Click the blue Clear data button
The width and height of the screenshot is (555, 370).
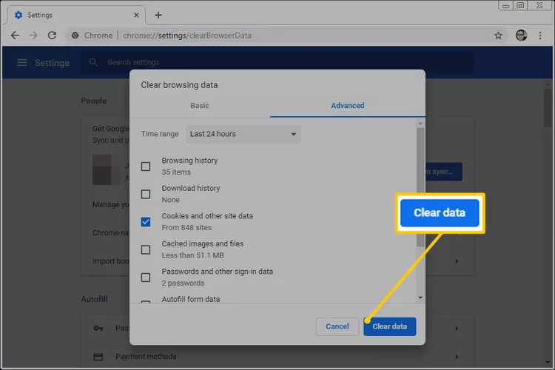coord(390,326)
